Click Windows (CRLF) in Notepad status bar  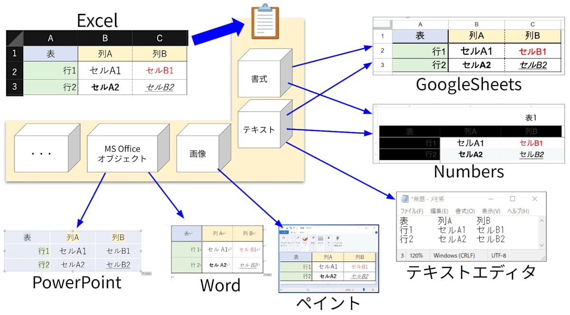pos(455,256)
